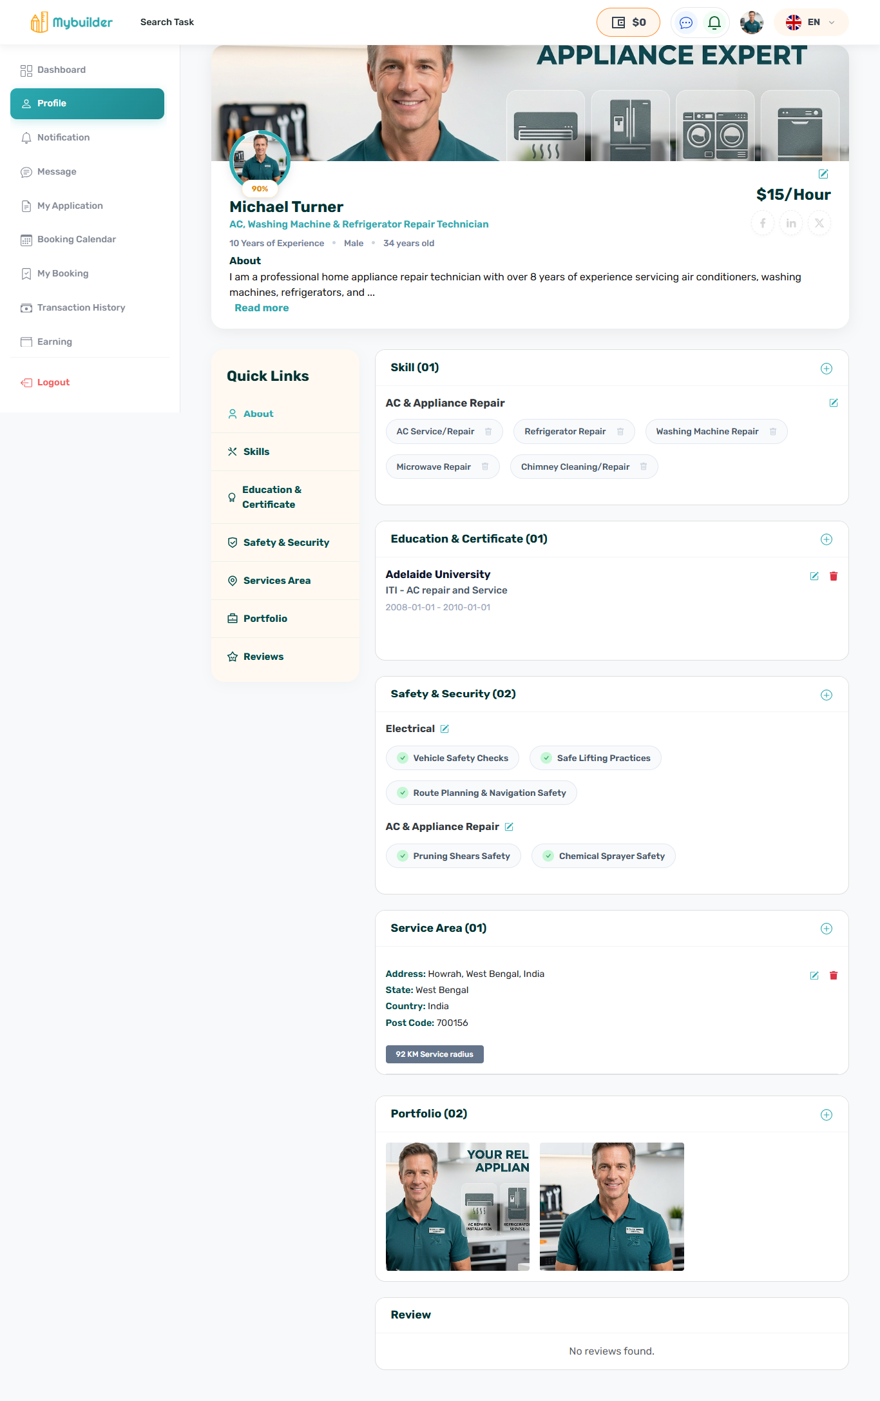Image resolution: width=880 pixels, height=1401 pixels.
Task: Open the LinkedIn social link icon
Action: click(x=791, y=223)
